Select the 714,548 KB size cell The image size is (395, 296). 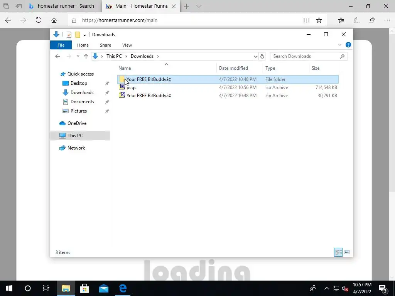[326, 87]
